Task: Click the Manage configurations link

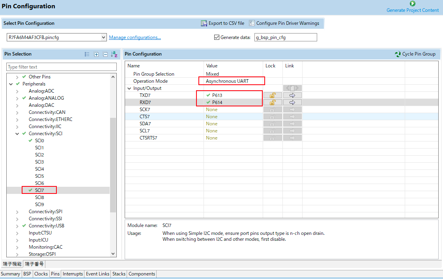Action: click(x=135, y=37)
